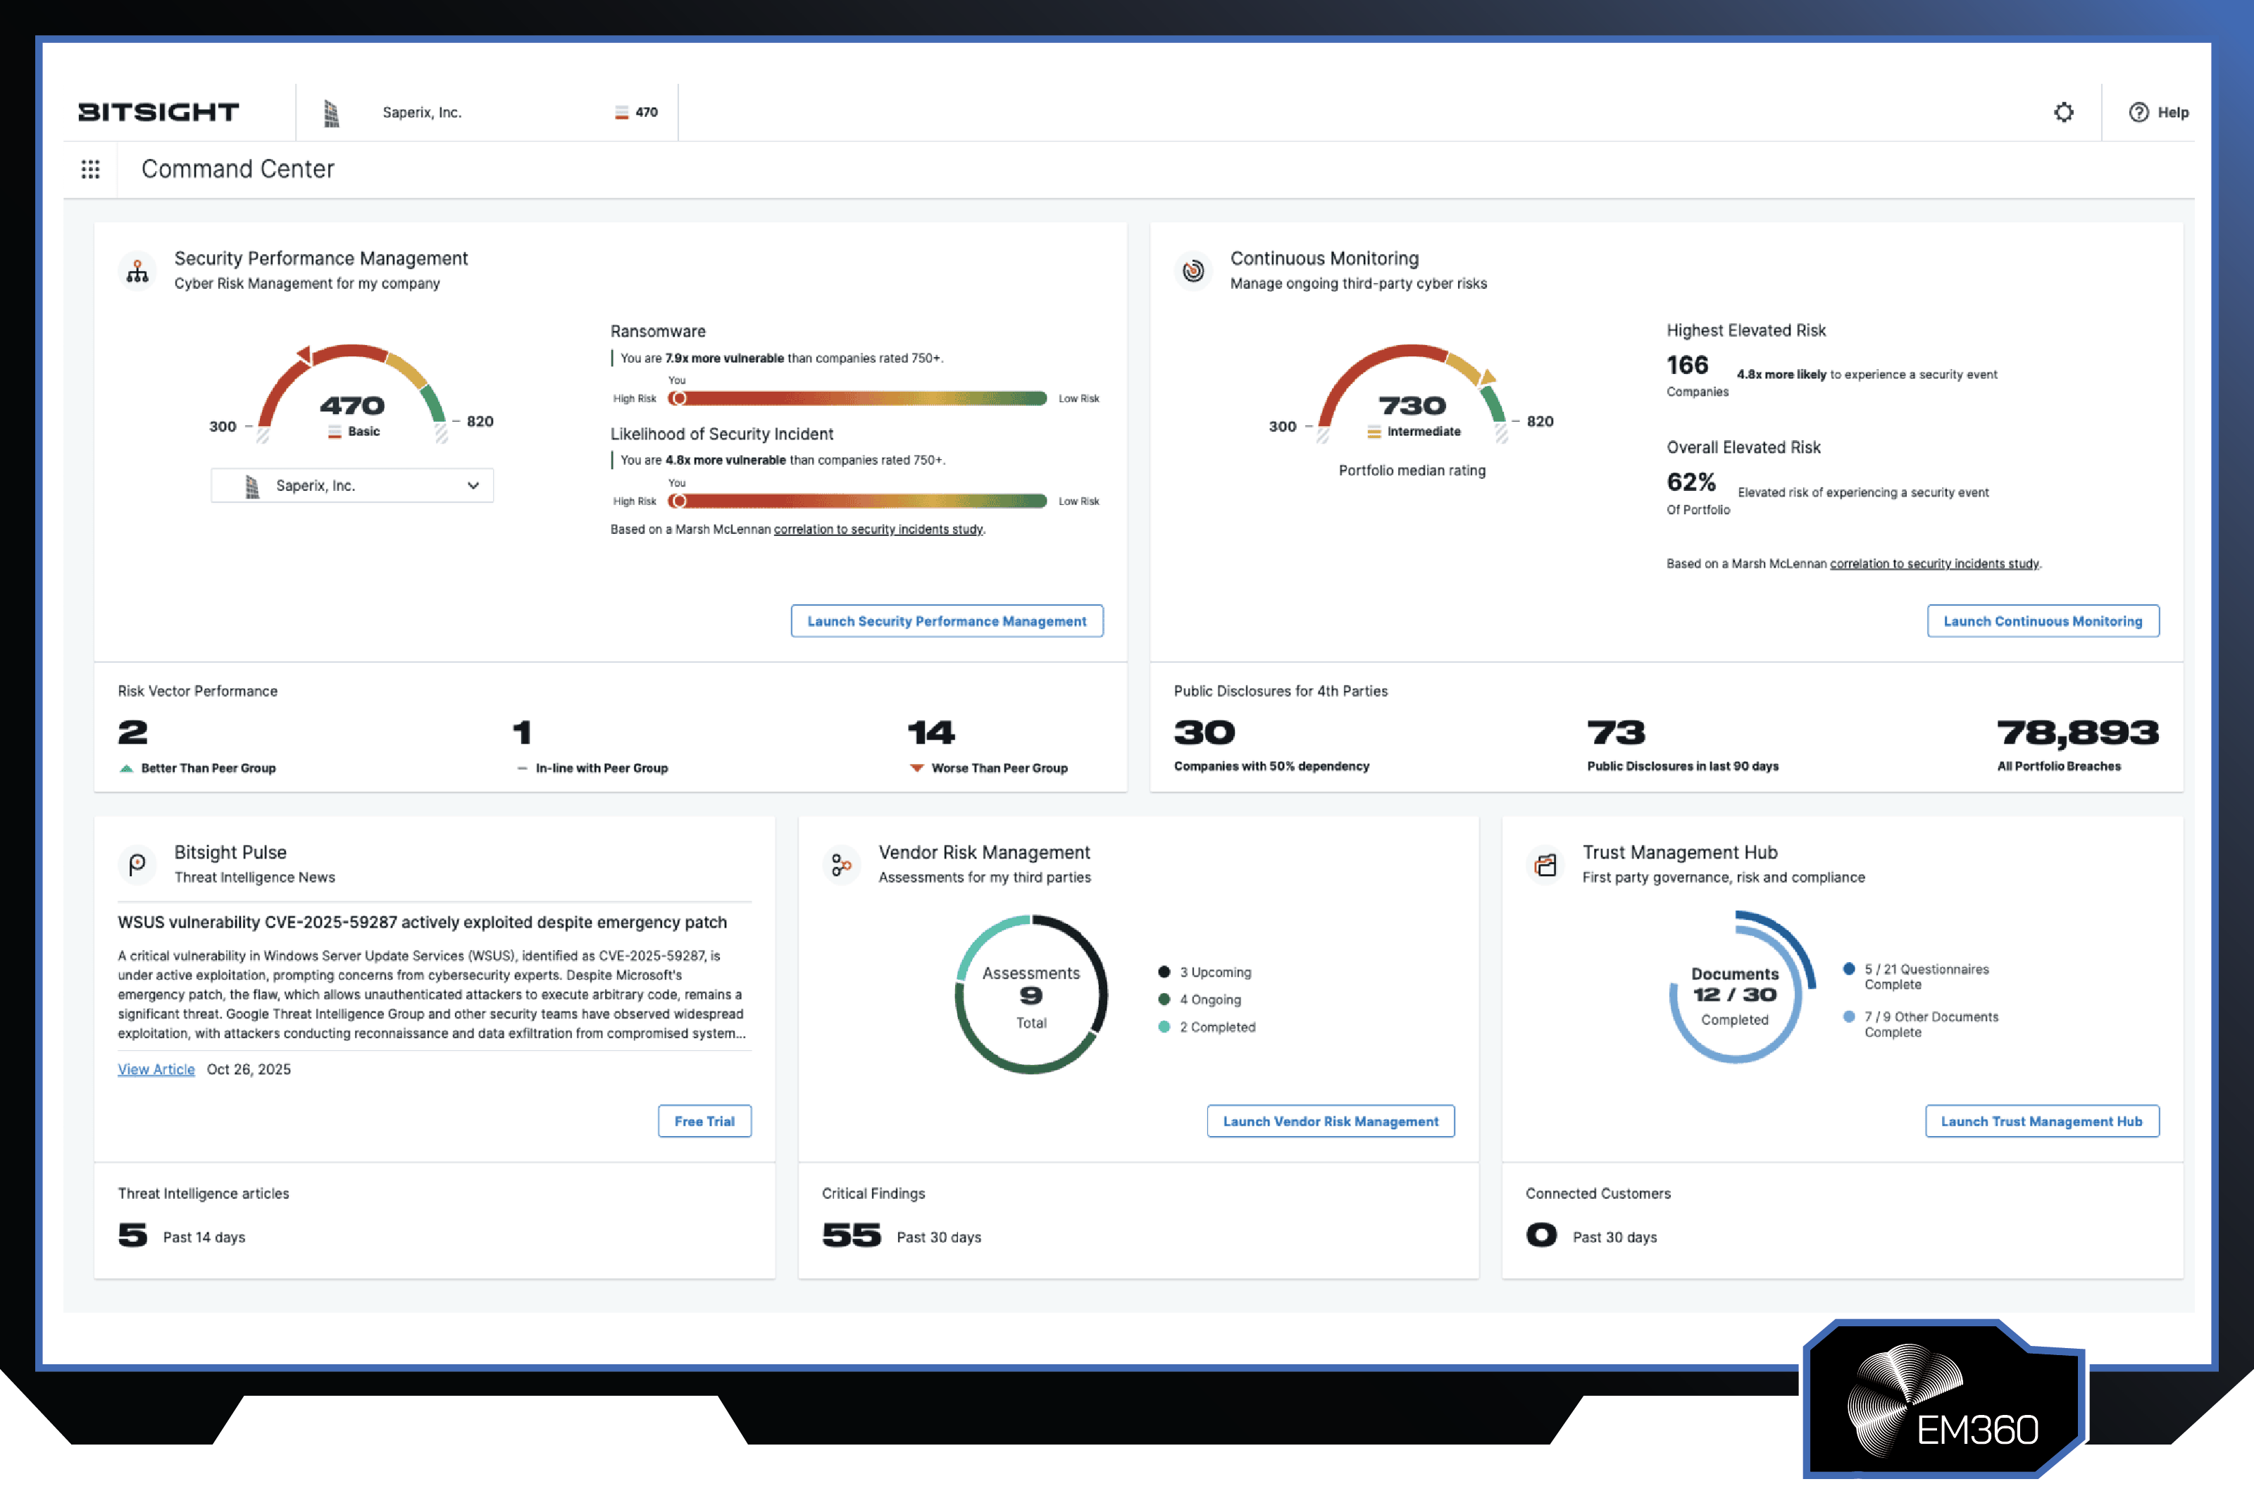Click the Vendor Risk Management icon
Viewport: 2254px width, 1503px height.
(x=842, y=865)
